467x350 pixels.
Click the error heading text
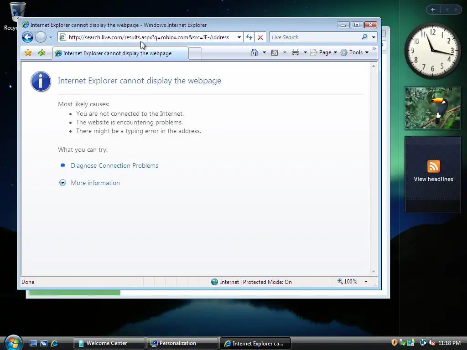pyautogui.click(x=140, y=81)
